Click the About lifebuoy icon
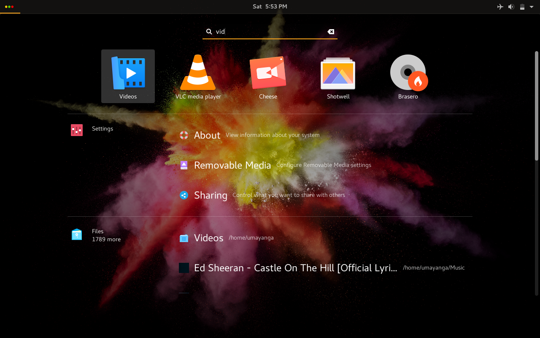 point(184,135)
